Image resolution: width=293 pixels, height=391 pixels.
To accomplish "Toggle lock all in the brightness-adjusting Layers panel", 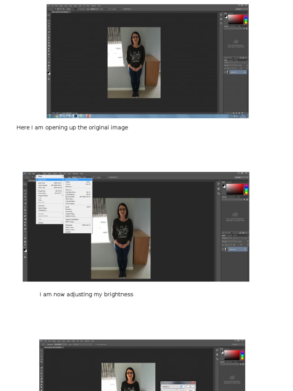I will pyautogui.click(x=234, y=245).
